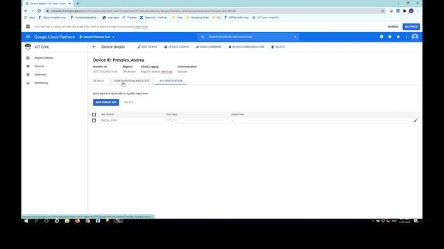Screen dimensions: 444x249
Task: Check the RS256_X509 key row checkbox
Action: pyautogui.click(x=94, y=120)
